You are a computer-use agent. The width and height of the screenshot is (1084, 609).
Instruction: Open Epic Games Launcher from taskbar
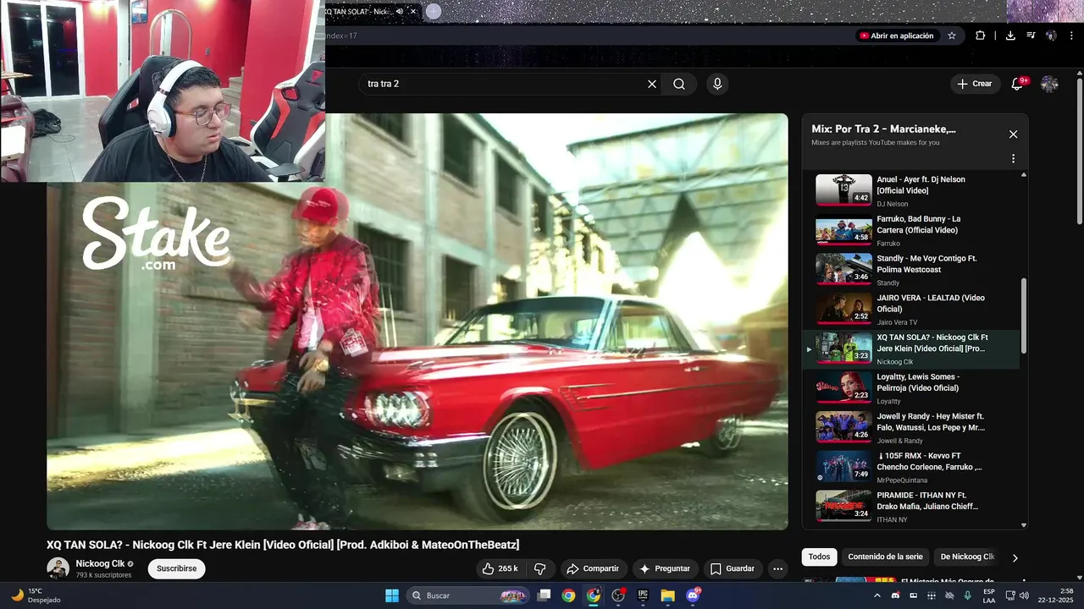click(x=643, y=595)
